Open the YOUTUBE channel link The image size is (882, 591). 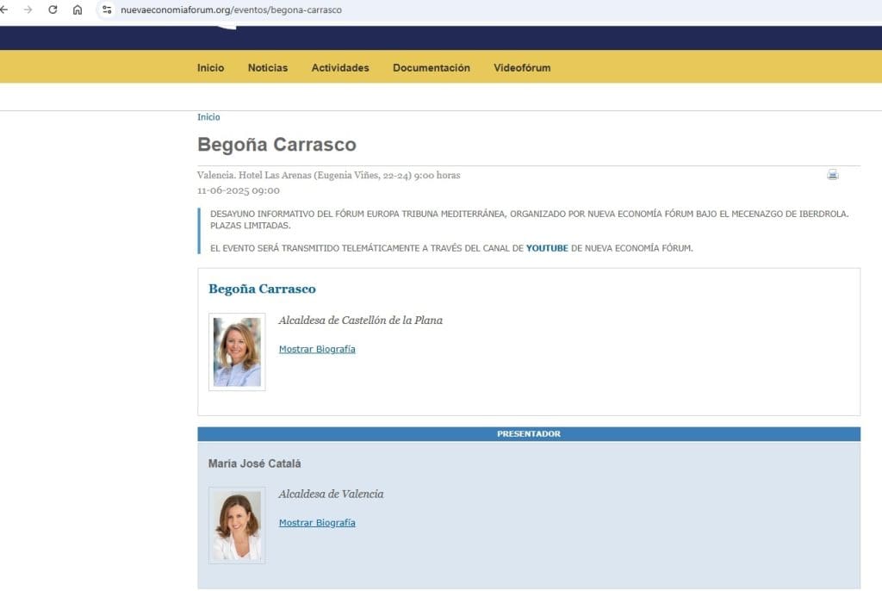coord(547,248)
